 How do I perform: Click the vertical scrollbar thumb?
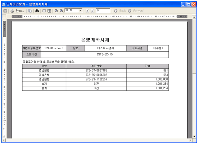point(194,46)
